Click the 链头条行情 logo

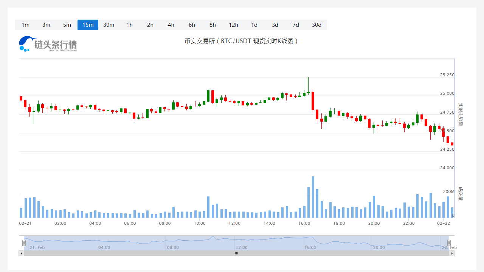coord(48,44)
